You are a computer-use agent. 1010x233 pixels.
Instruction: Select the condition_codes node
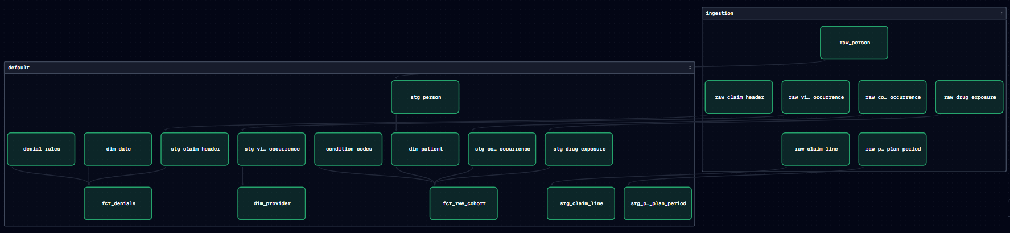coord(348,149)
